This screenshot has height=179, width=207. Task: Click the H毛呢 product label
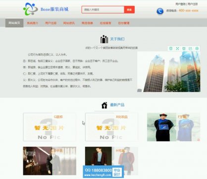120,151
